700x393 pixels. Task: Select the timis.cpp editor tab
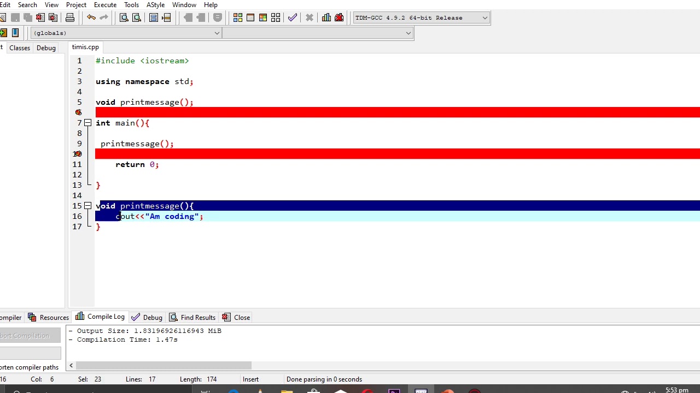point(85,47)
